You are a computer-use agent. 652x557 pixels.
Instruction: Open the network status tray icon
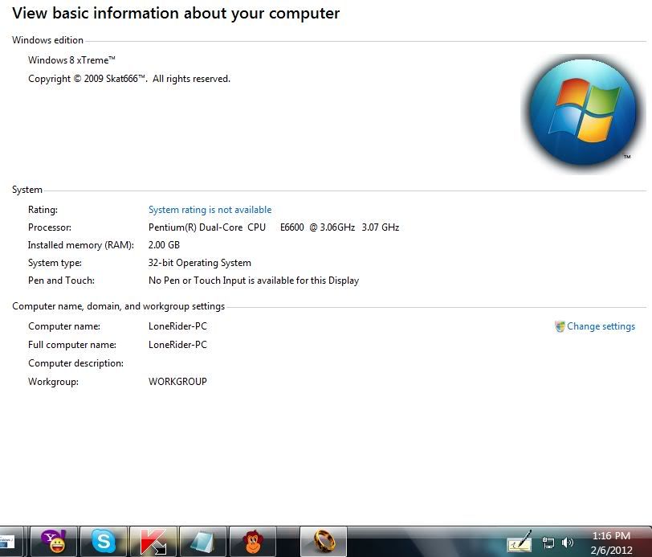tap(548, 543)
